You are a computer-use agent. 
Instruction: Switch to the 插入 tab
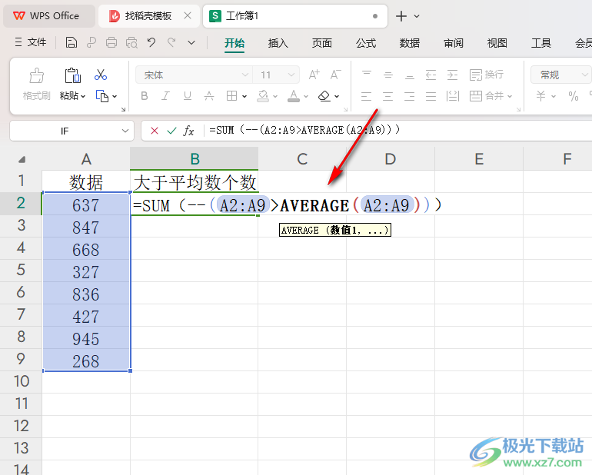coord(278,43)
